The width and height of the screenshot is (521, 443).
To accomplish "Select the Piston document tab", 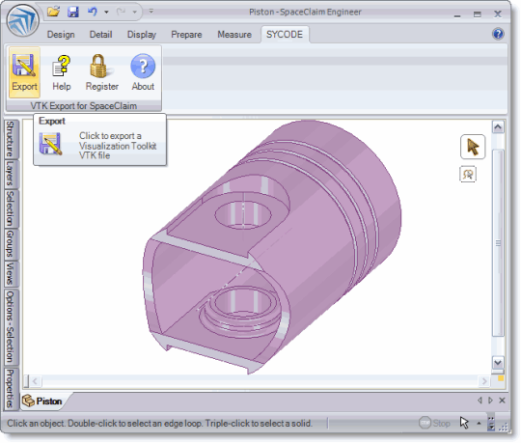I will pyautogui.click(x=43, y=401).
